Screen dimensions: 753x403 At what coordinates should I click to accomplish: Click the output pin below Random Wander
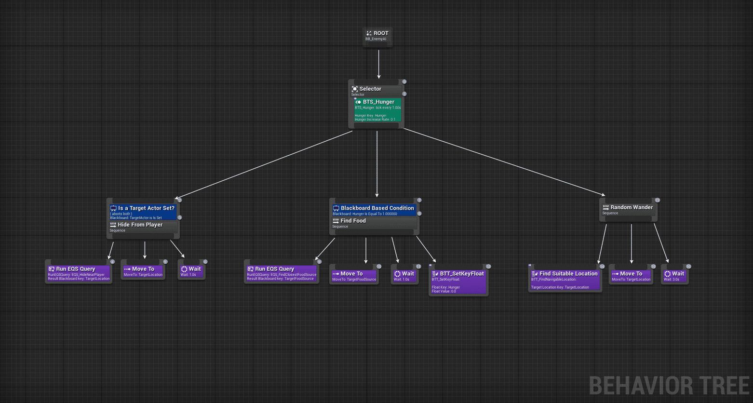pyautogui.click(x=628, y=219)
